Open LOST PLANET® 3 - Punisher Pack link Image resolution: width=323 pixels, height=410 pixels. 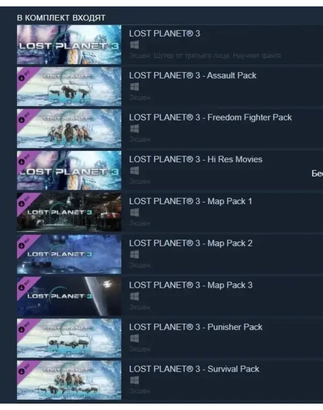point(196,327)
